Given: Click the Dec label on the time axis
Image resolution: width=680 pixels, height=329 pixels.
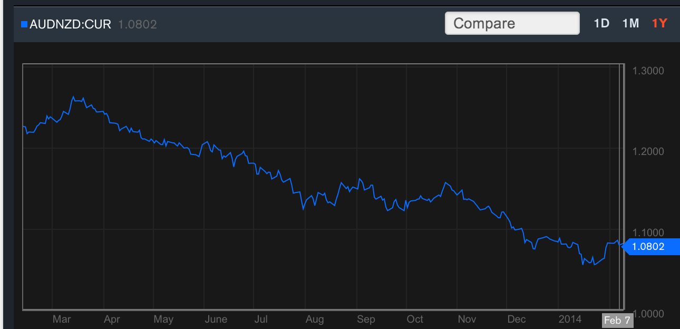Looking at the screenshot, I should click(517, 319).
